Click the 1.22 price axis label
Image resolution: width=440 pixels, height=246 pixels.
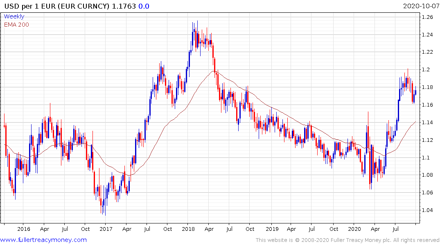(x=427, y=52)
